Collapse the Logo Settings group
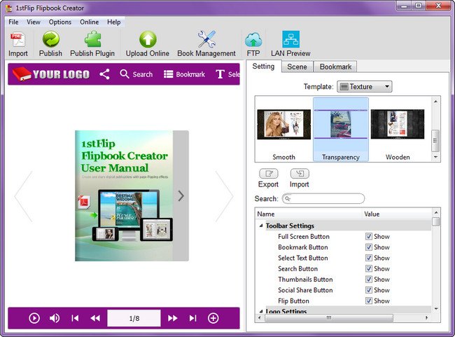The image size is (455, 337). tap(261, 311)
